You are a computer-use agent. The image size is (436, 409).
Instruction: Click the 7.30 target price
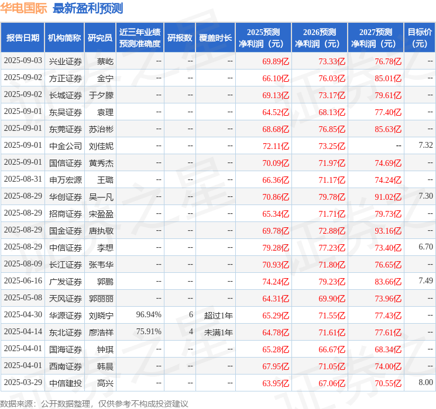[425, 196]
